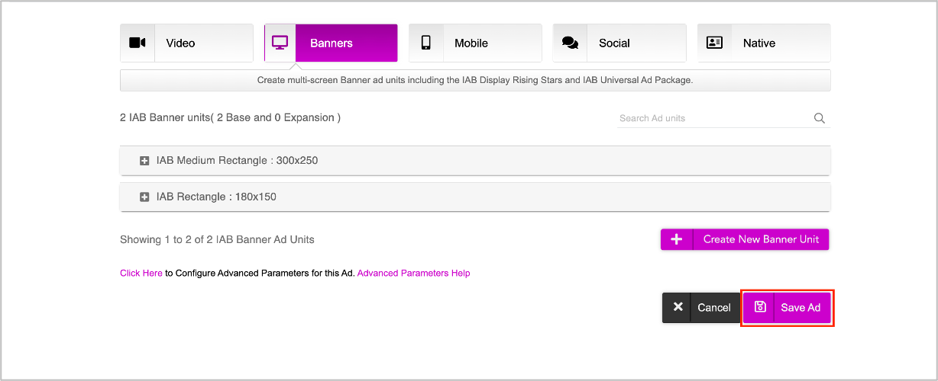This screenshot has height=381, width=938.
Task: Expand IAB Medium Rectangle 300x250 plus icon
Action: coord(144,161)
